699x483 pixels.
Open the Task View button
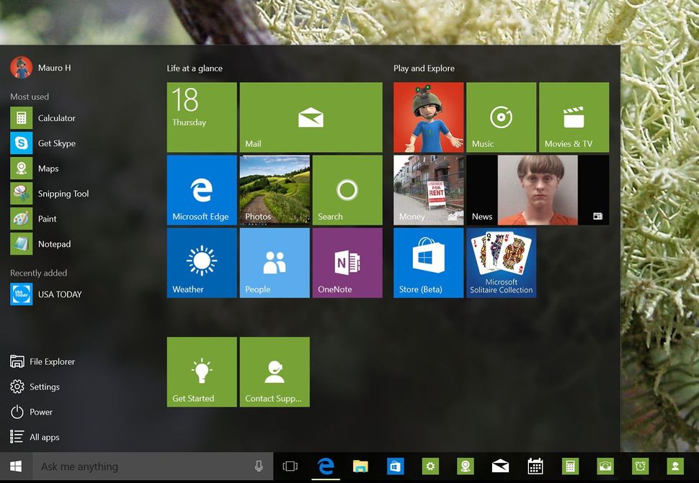290,466
